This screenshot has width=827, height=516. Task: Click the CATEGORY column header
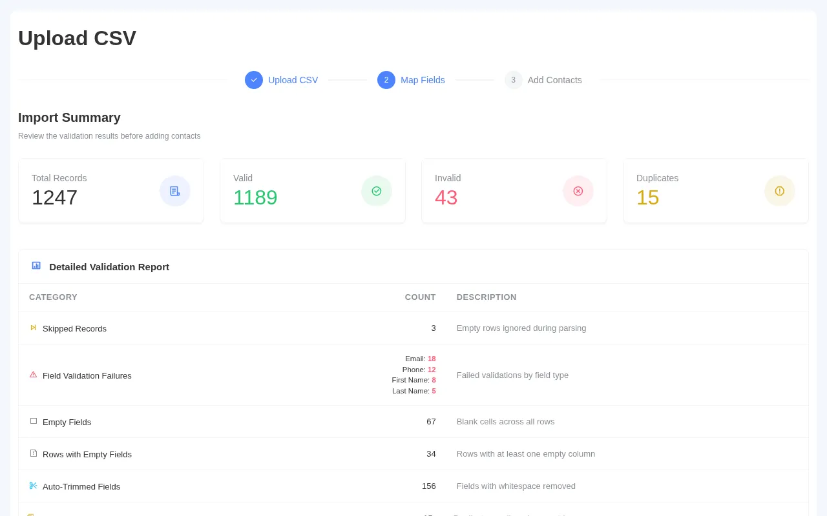(53, 297)
